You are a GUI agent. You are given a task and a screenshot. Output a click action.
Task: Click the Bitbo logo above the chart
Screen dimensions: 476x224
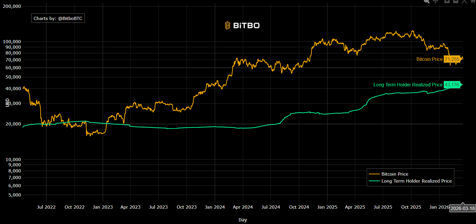[242, 26]
